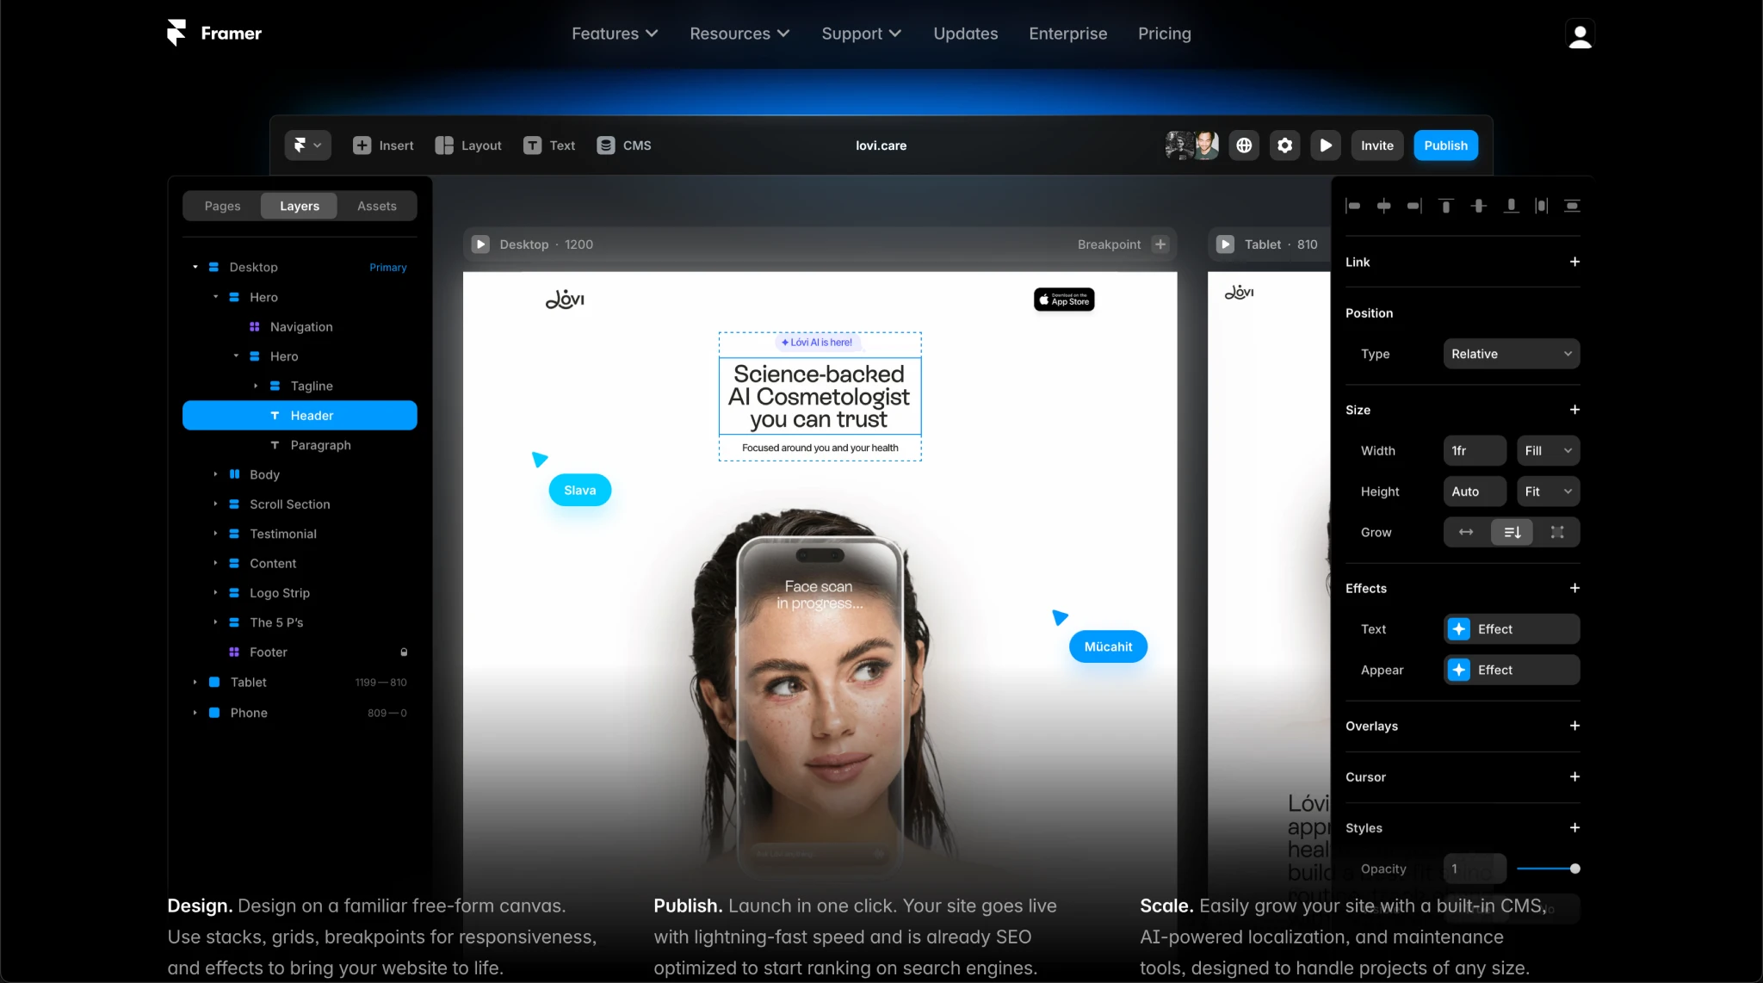The height and width of the screenshot is (983, 1763).
Task: Click the Framer logo dropdown in the toolbar
Action: click(x=307, y=145)
